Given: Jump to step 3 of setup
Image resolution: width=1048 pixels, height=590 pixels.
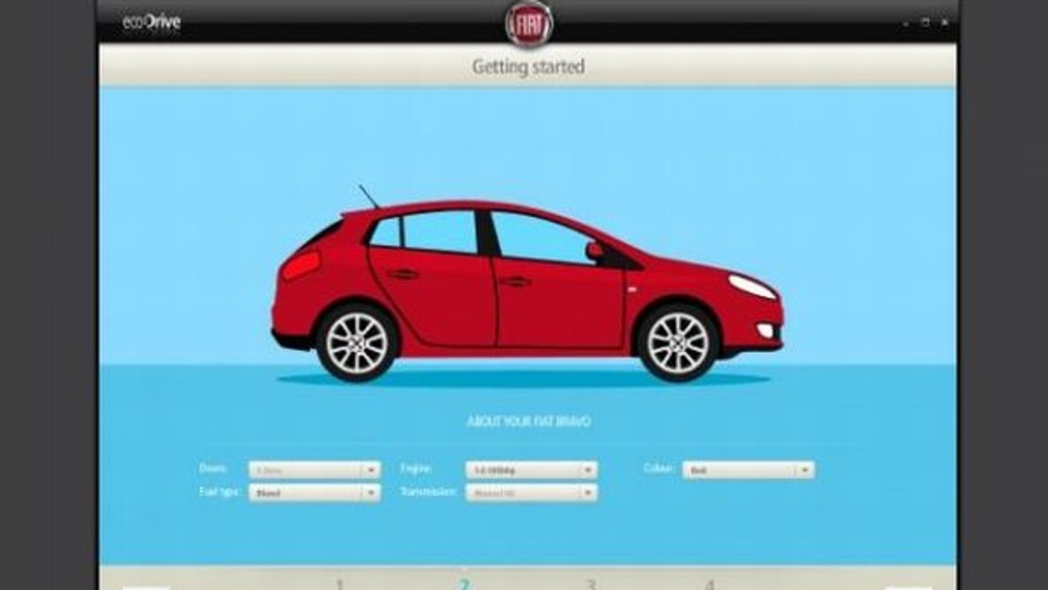Looking at the screenshot, I should [x=591, y=583].
